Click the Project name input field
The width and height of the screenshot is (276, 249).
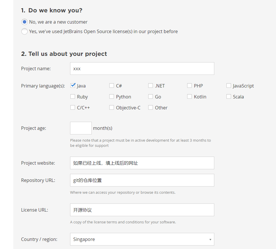pos(142,69)
